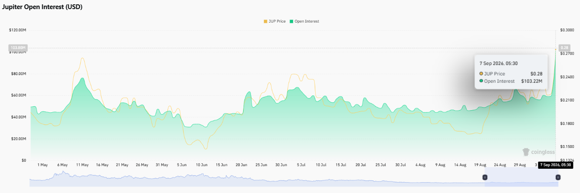Click the 10 Jun date label
This screenshot has width=580, height=193.
tap(201, 165)
